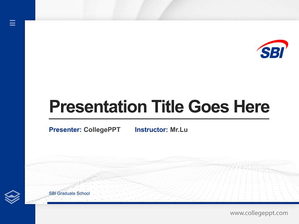299x224 pixels.
Task: Click the topmost layer in the stack icon
Action: click(12, 194)
